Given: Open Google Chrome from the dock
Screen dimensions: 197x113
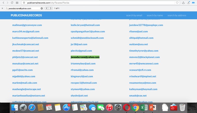Looking at the screenshot, I should [x=135, y=107].
